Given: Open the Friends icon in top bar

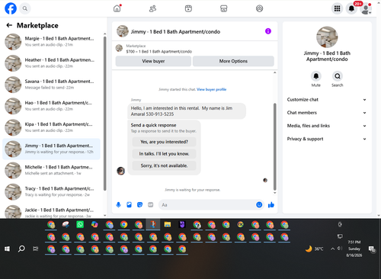Looking at the screenshot, I should (x=152, y=8).
